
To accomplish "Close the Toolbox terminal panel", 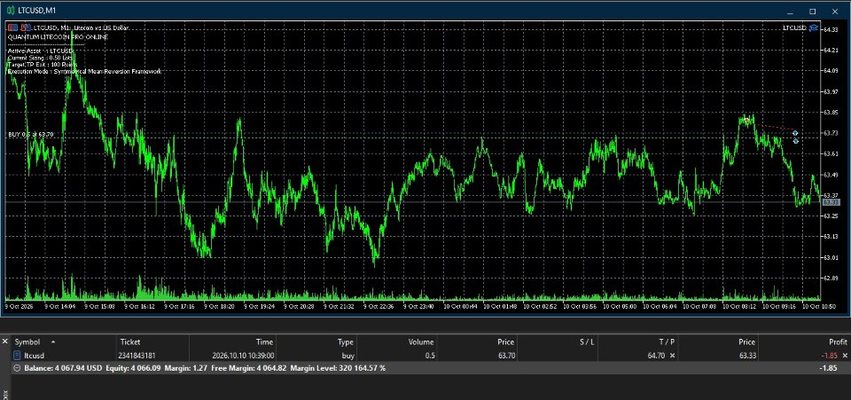I will [x=5, y=341].
